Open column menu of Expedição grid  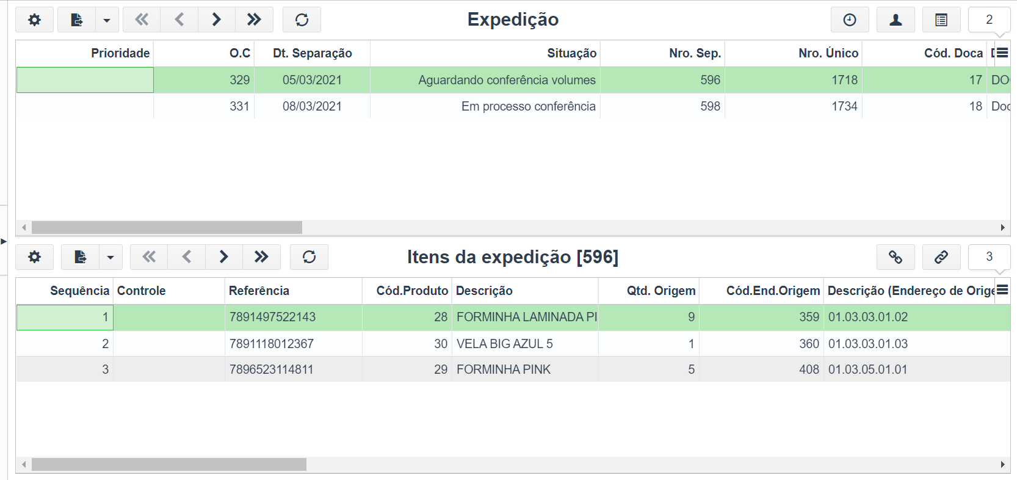tap(1002, 53)
